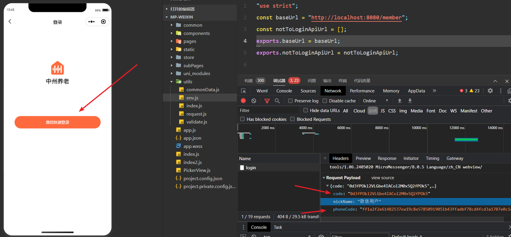
Task: Switch to the Console tab
Action: 284,91
